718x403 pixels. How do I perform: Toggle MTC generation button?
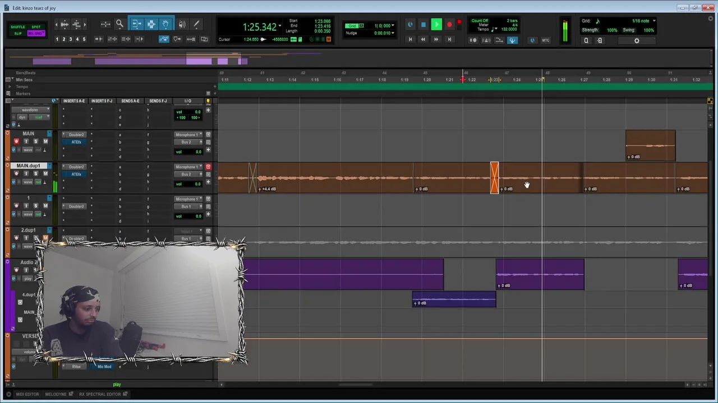click(x=545, y=40)
